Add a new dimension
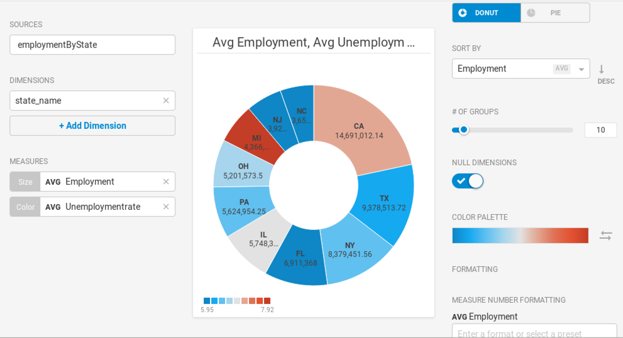Viewport: 623px width, 338px height. (92, 126)
